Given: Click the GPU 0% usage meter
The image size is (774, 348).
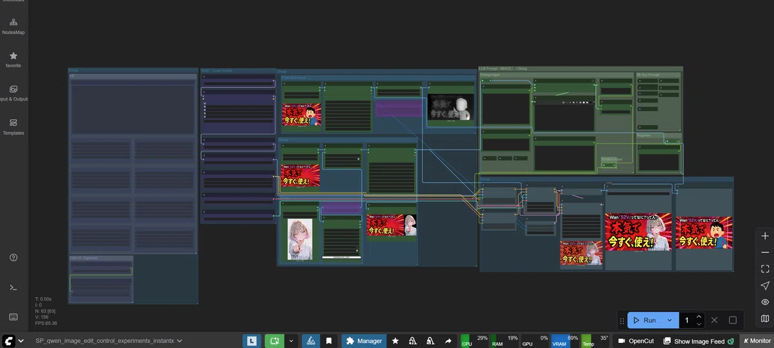Looking at the screenshot, I should point(535,341).
